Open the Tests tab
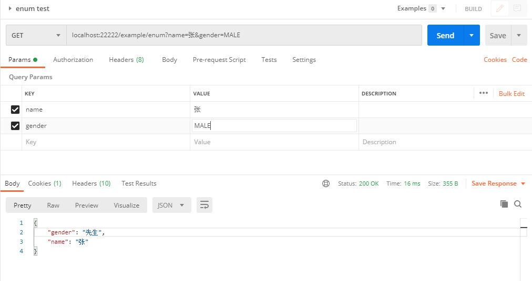This screenshot has height=281, width=532. [269, 60]
